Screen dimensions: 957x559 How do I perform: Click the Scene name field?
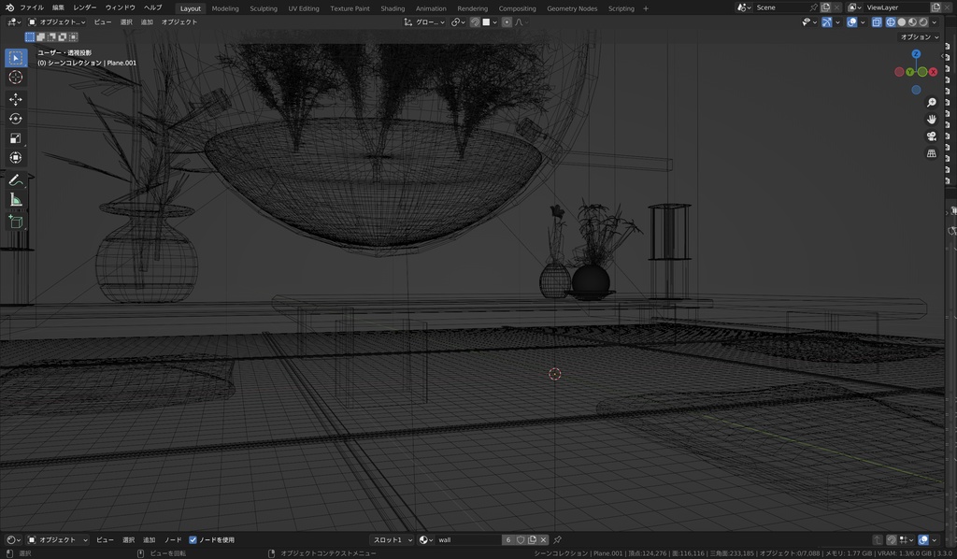click(781, 7)
